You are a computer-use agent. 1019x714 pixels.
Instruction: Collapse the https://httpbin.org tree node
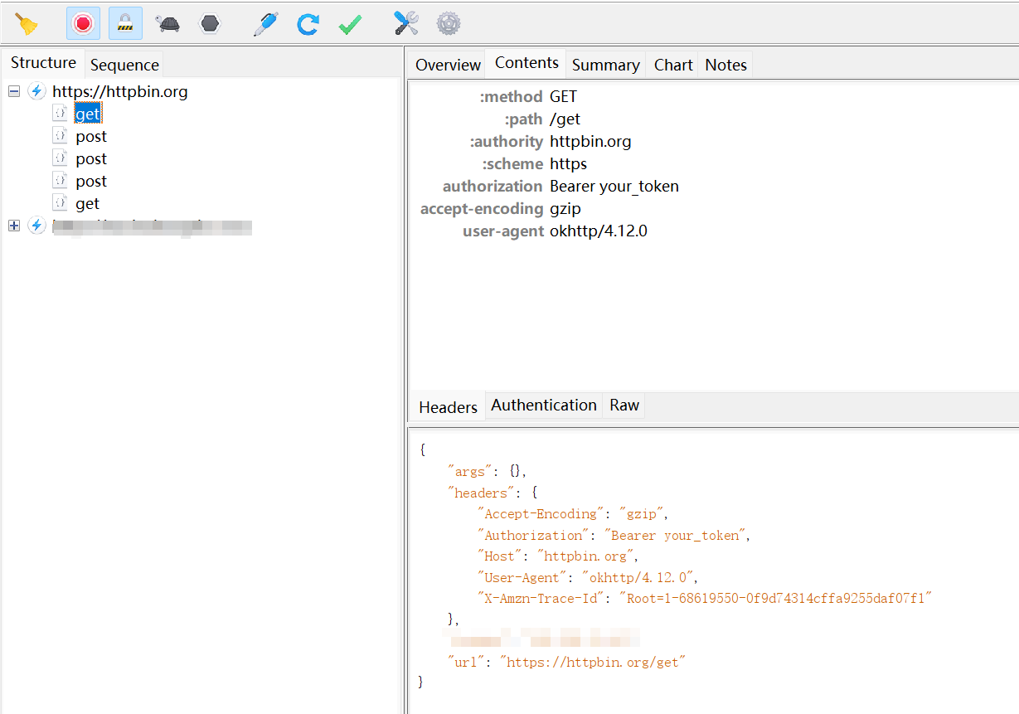[x=14, y=91]
